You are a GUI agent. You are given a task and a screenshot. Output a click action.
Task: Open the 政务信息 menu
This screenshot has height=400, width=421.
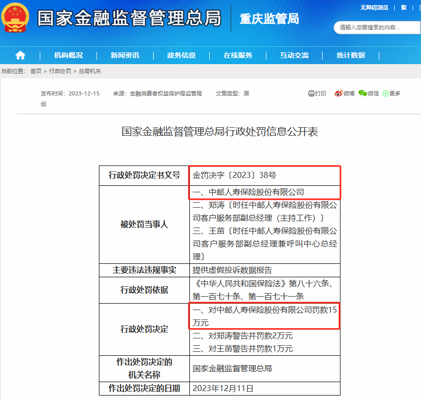click(x=181, y=55)
